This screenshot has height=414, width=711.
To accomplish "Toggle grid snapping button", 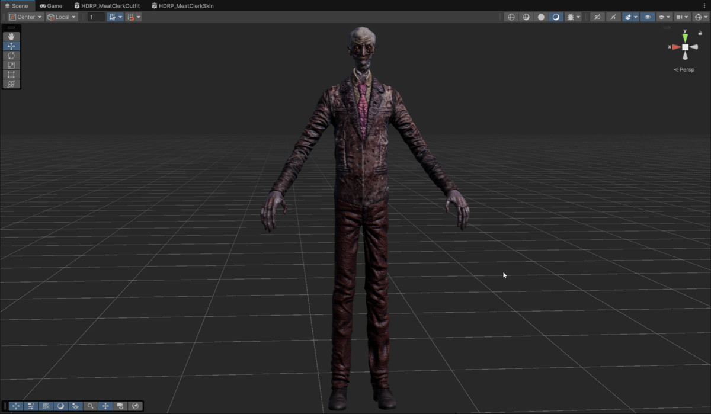I will click(x=130, y=17).
